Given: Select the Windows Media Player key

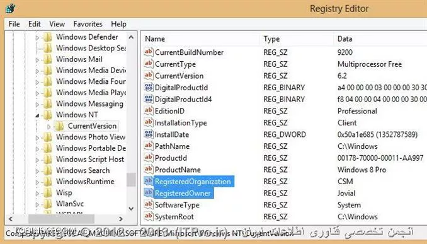Looking at the screenshot, I should click(91, 93).
